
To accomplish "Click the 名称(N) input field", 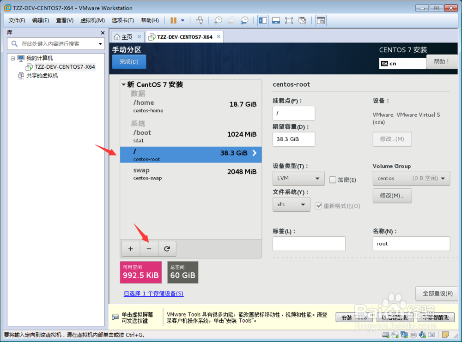I will [x=411, y=244].
